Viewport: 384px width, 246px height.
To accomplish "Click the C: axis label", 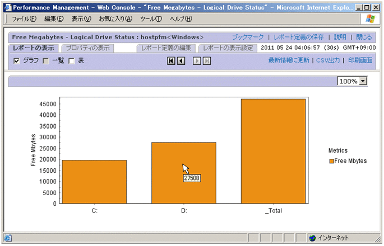I will 95,211.
